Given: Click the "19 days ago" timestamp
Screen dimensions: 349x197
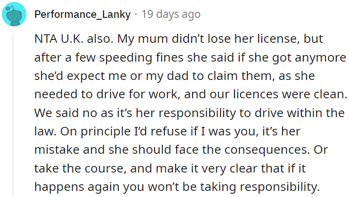Looking at the screenshot, I should point(170,15).
